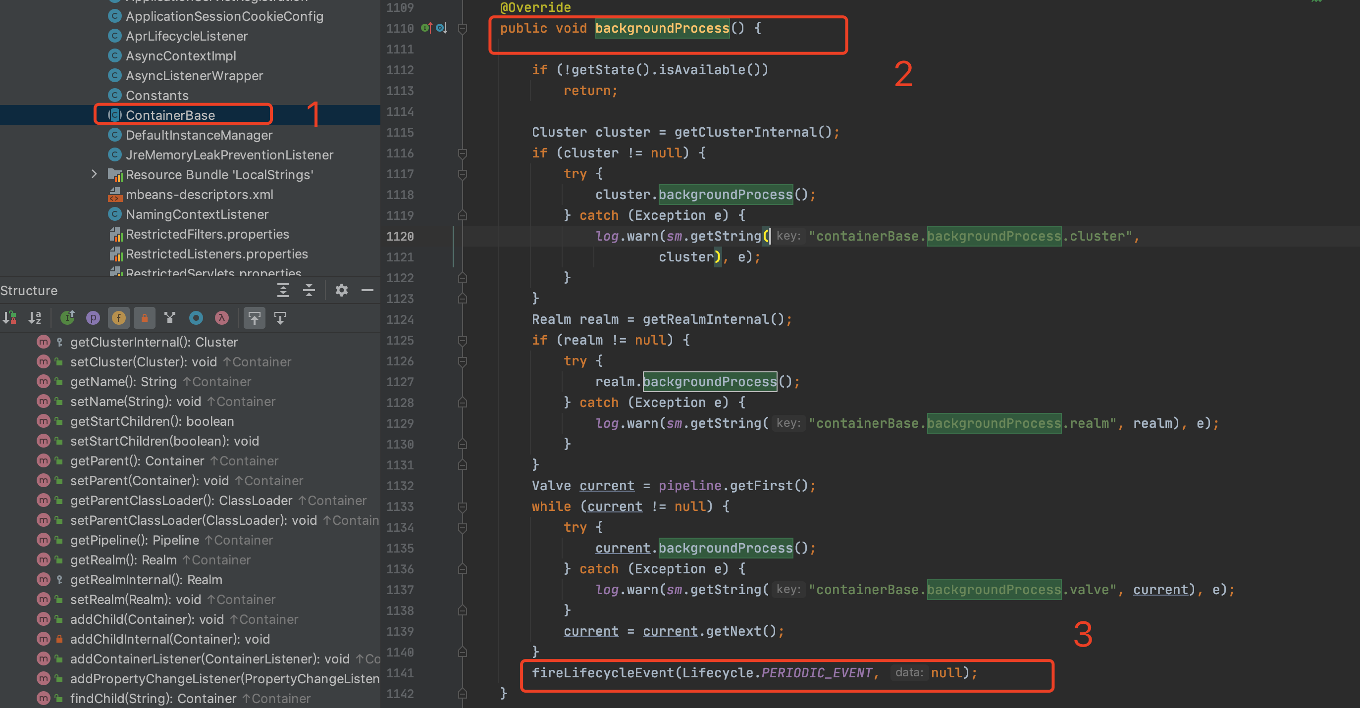The height and width of the screenshot is (708, 1360).
Task: Collapse the backgroundProcess method fold marker
Action: pyautogui.click(x=463, y=29)
